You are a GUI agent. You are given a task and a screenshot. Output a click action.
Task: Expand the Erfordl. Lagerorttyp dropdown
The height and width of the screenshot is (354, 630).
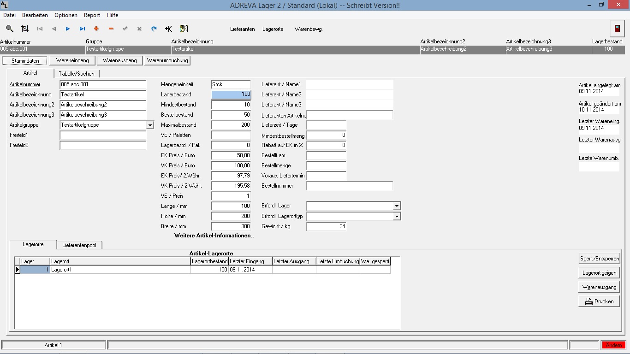pyautogui.click(x=397, y=216)
